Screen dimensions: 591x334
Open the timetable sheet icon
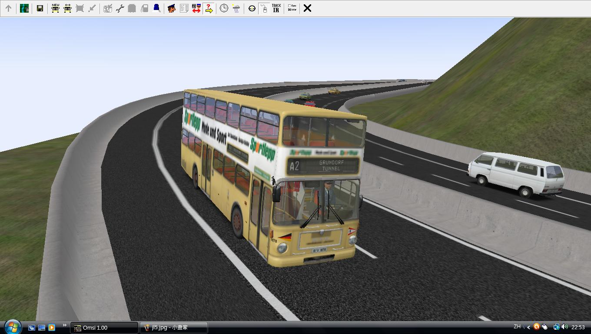(x=184, y=8)
